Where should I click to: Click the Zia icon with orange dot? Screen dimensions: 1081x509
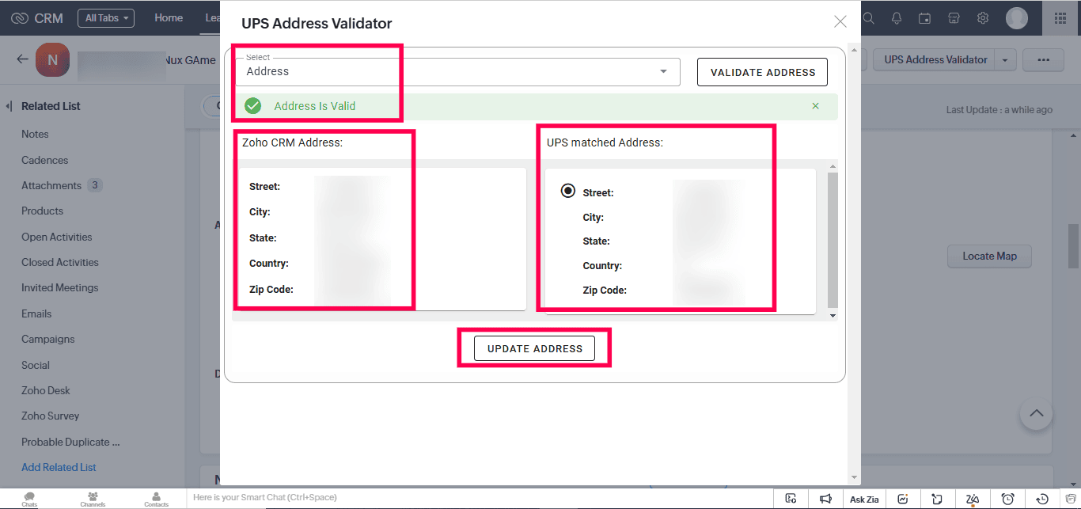point(973,499)
